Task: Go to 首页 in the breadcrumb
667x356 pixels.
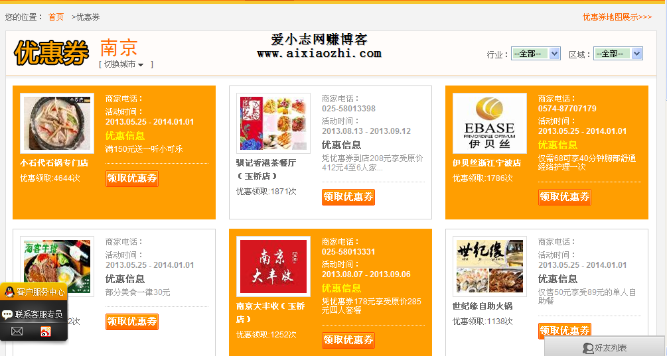Action: tap(56, 17)
